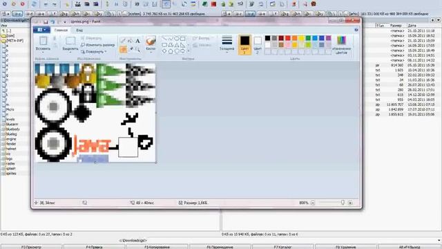Choose the Rectangle shape in shapes gallery

click(183, 39)
